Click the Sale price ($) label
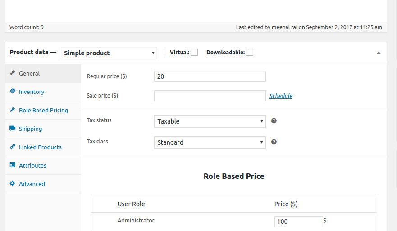Viewport: 397px width, 231px height. pyautogui.click(x=102, y=96)
